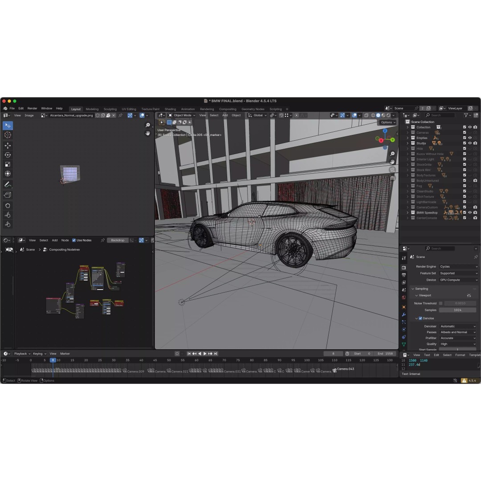Open timeline Keying popover
This screenshot has width=481, height=481.
pos(40,354)
